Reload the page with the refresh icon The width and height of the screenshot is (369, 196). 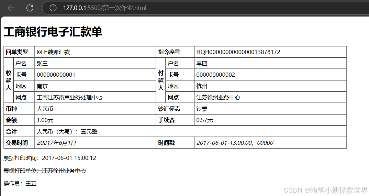[30, 8]
